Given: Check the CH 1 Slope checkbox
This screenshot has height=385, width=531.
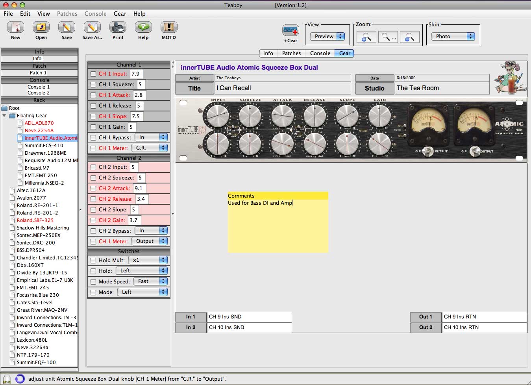Looking at the screenshot, I should pos(93,117).
